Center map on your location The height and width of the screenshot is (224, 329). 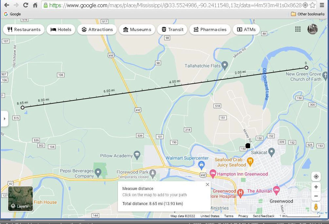316,177
